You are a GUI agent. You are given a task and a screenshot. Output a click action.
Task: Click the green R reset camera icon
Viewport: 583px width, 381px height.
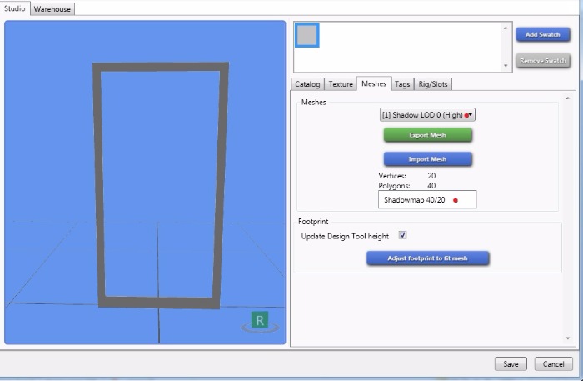[x=261, y=321]
